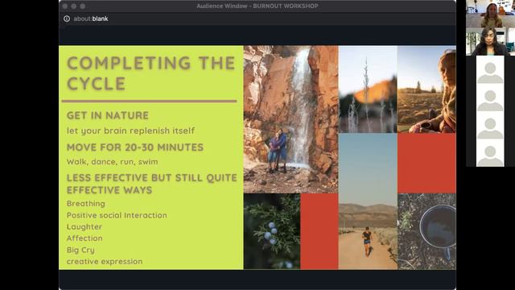Click the Audience Window - BURNOUT WORKSHOP title
515x290 pixels.
click(257, 6)
